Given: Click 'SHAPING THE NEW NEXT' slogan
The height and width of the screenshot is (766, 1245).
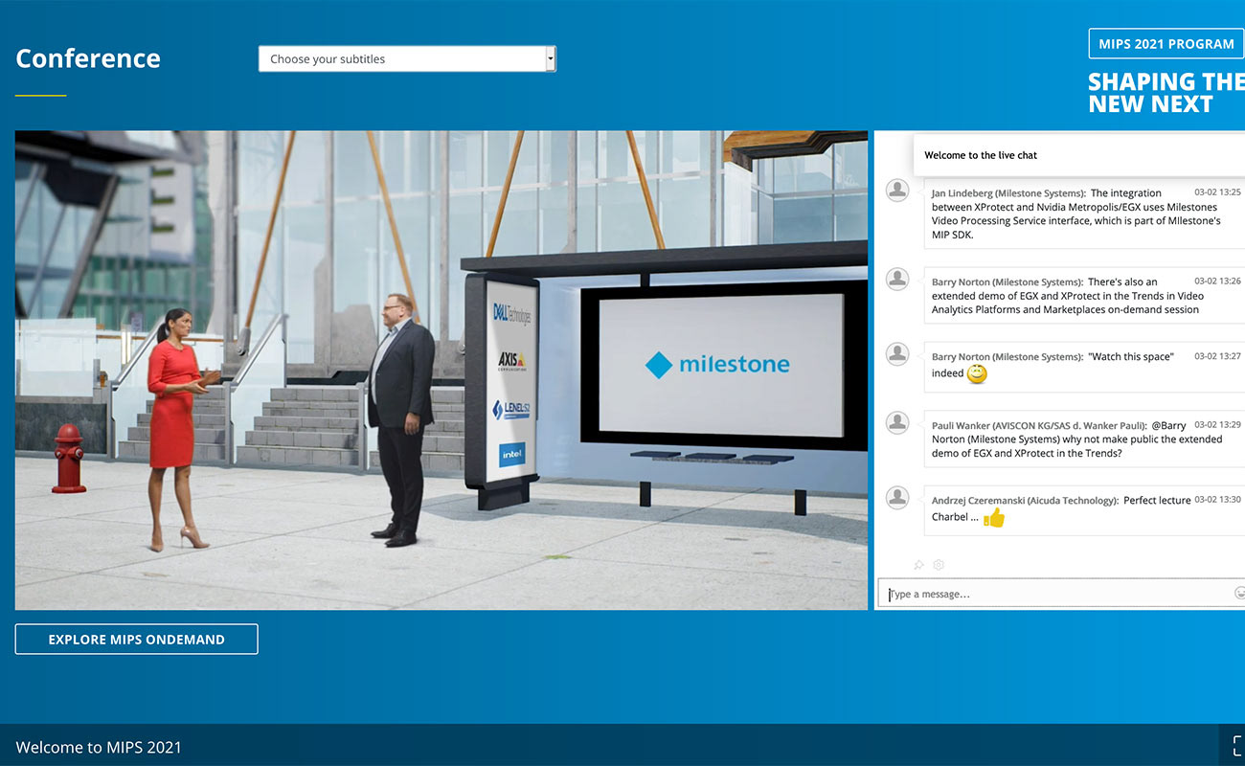Looking at the screenshot, I should point(1166,93).
